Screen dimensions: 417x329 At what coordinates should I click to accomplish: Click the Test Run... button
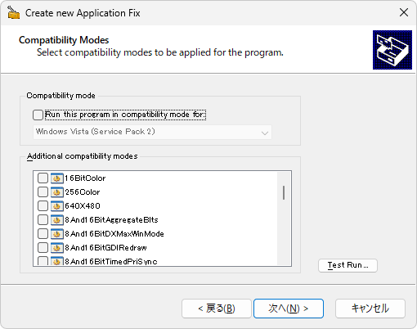[347, 265]
